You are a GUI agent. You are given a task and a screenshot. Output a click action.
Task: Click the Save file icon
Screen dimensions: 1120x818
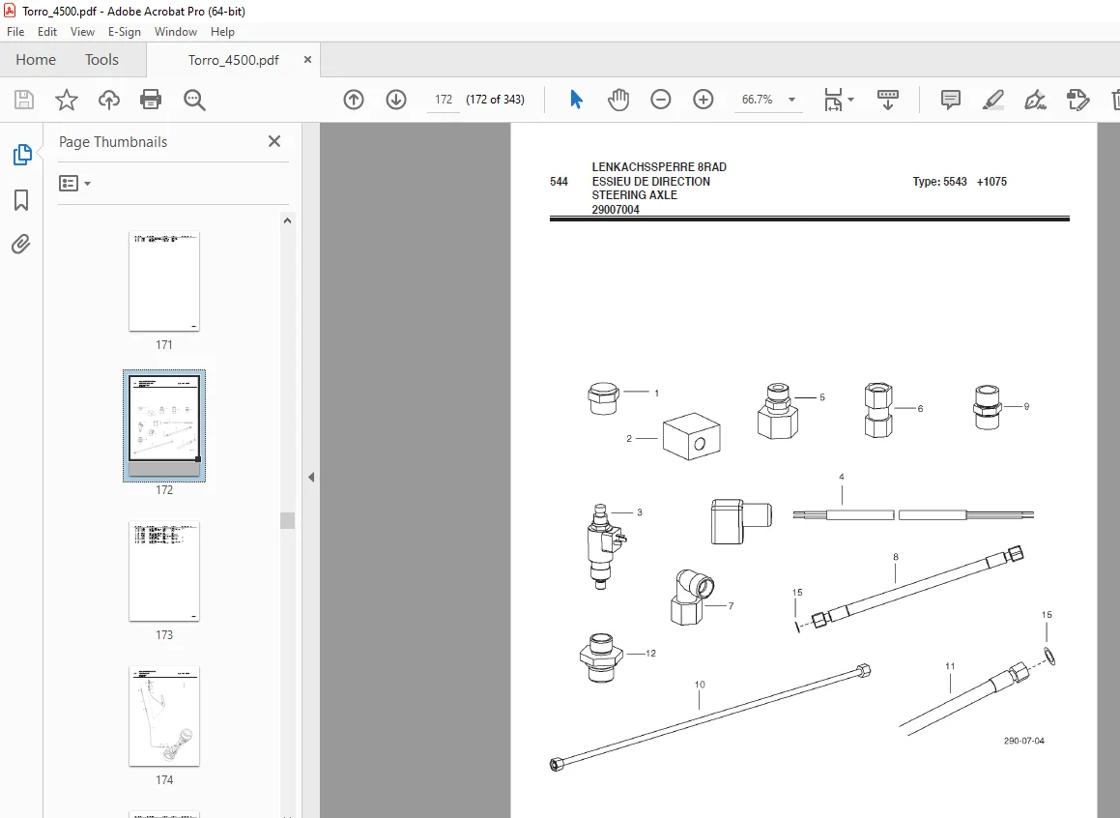point(24,100)
